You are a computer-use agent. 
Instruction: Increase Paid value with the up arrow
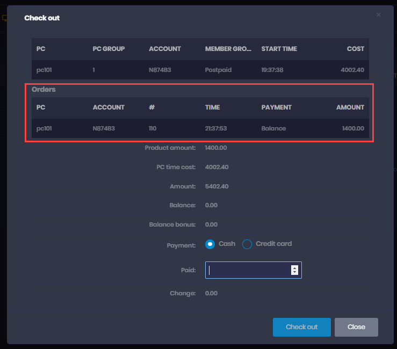(294, 267)
